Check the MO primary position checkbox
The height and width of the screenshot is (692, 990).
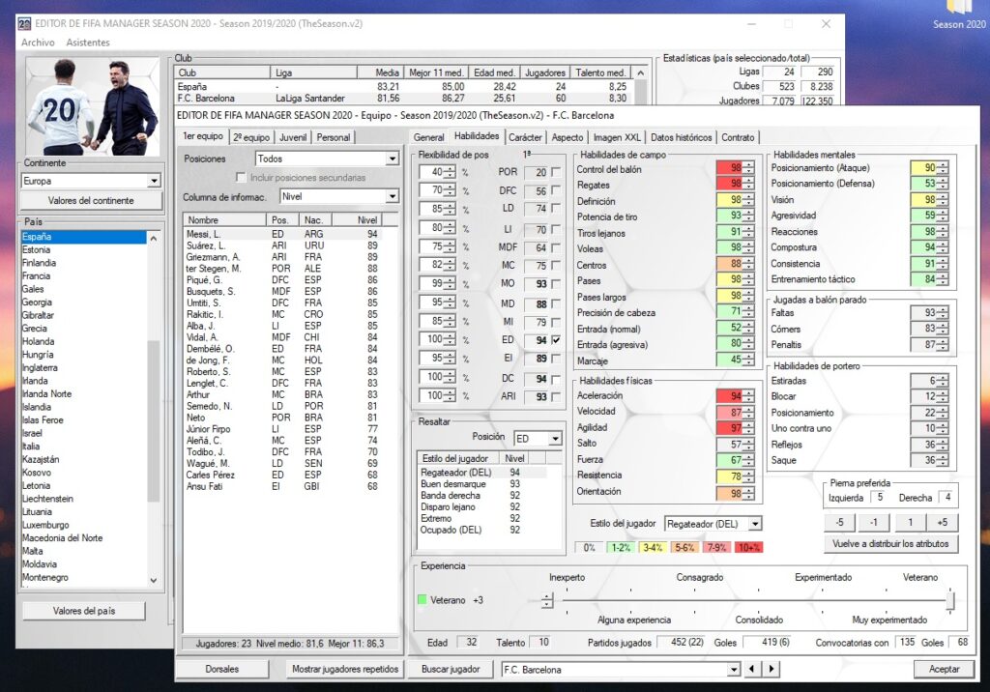(556, 284)
